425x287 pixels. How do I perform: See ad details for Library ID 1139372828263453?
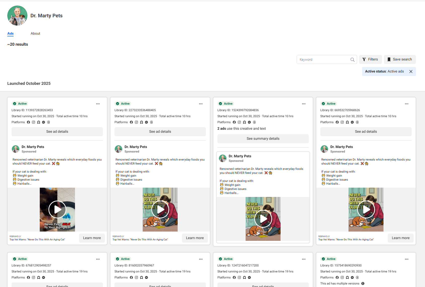(57, 132)
